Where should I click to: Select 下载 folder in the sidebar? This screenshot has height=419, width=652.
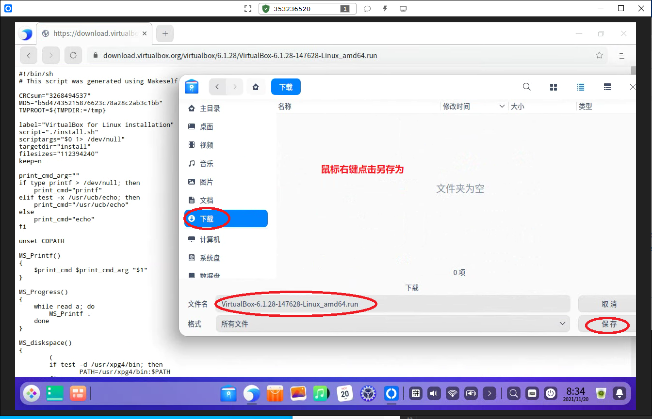(x=226, y=218)
